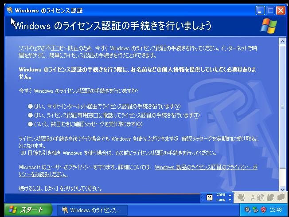This screenshot has height=217, width=289.
Task: Close the license activation window
Action: [x=281, y=11]
